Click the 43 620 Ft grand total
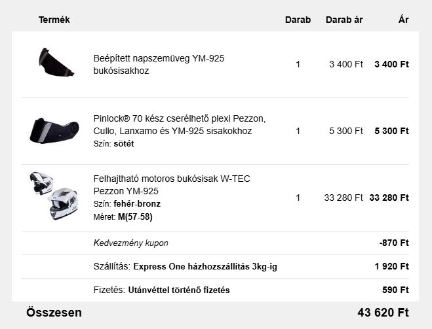This screenshot has width=432, height=329. (x=383, y=313)
